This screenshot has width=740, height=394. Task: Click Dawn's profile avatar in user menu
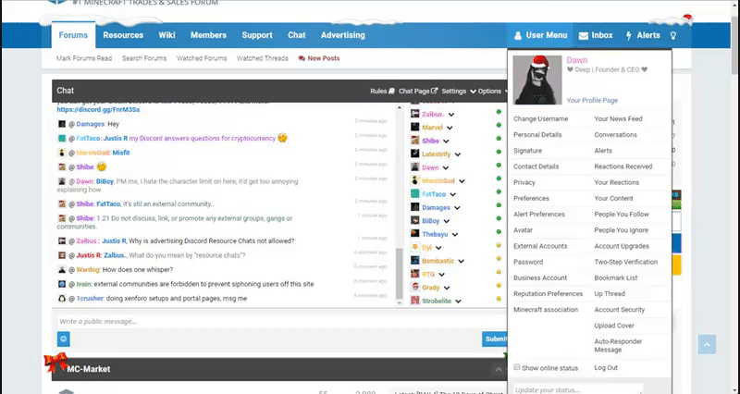point(537,80)
